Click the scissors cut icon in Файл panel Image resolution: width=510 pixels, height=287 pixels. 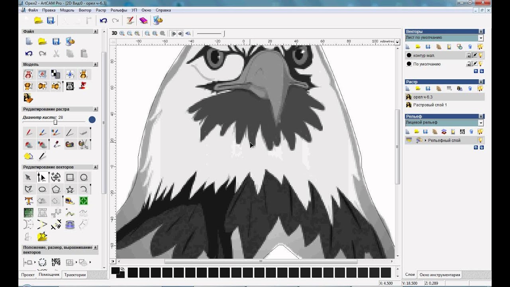56,53
